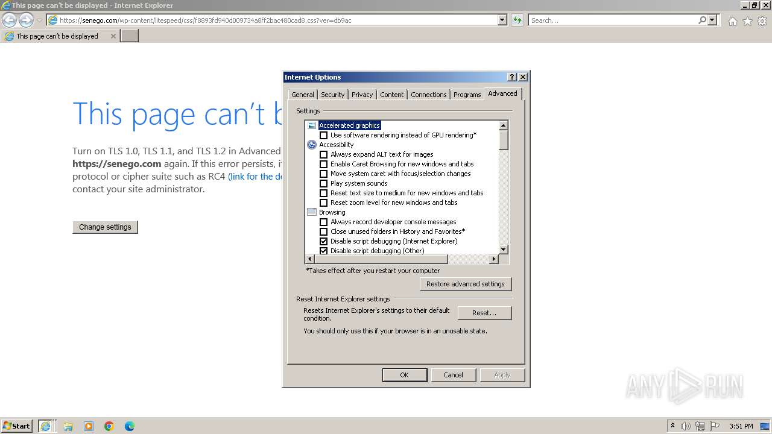This screenshot has width=772, height=434.
Task: Click the network tray icon
Action: coord(700,426)
